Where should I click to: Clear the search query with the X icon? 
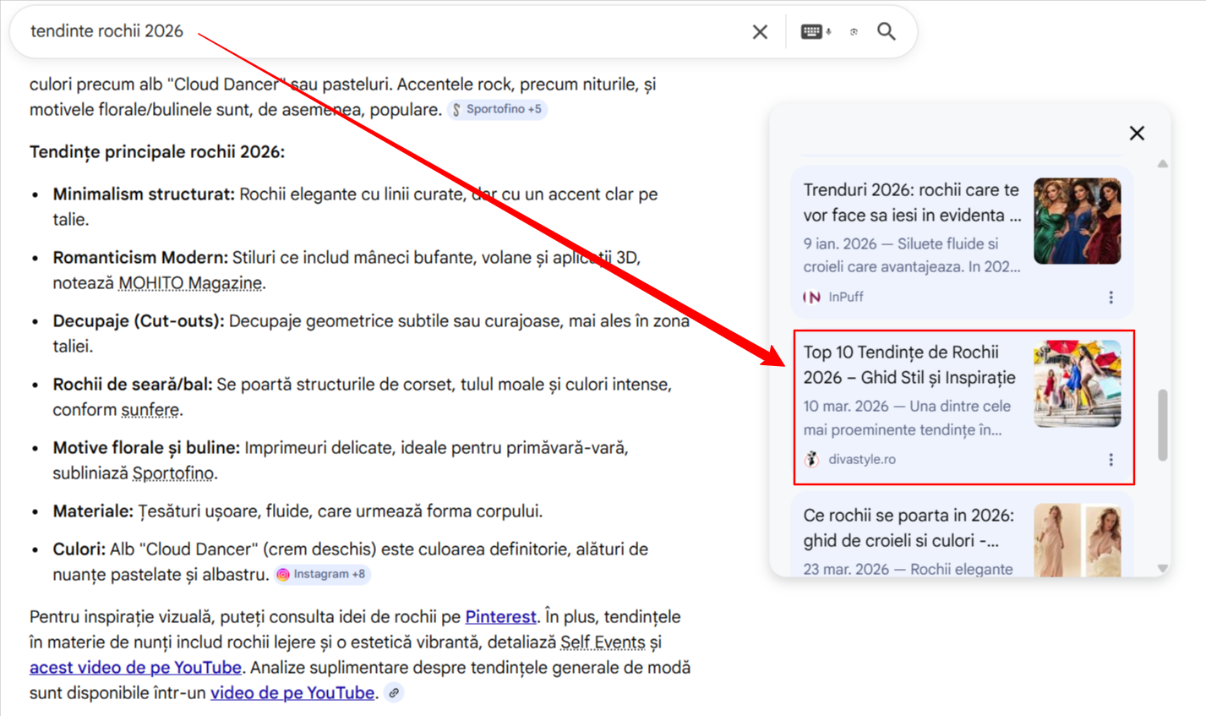pyautogui.click(x=760, y=32)
